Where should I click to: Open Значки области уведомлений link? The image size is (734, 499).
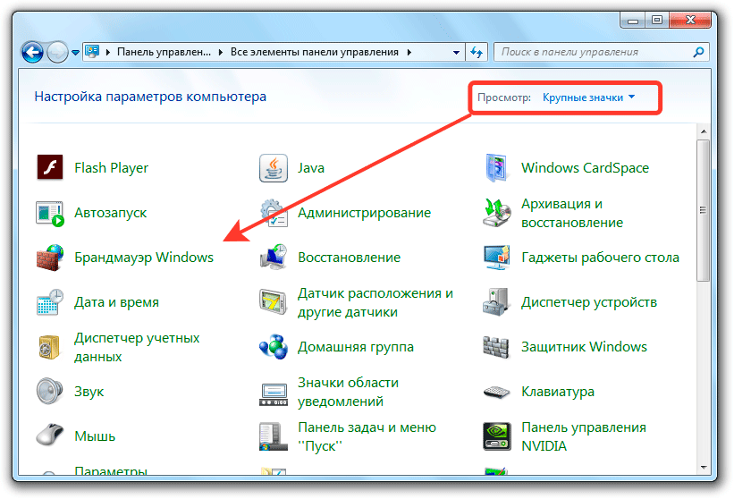pos(349,393)
